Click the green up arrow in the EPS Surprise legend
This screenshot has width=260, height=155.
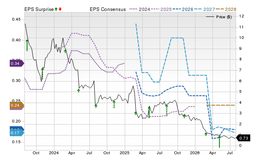tap(56, 9)
